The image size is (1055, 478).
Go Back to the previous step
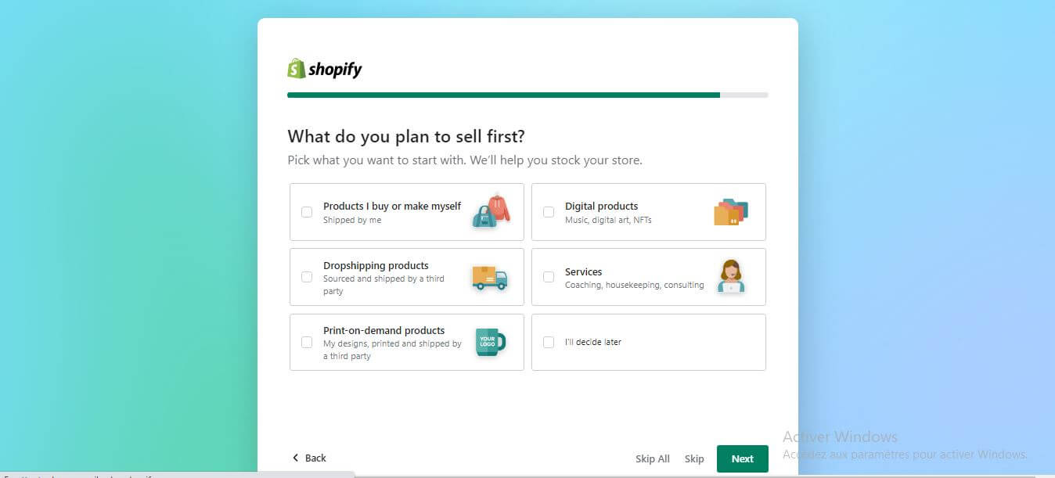[315, 458]
